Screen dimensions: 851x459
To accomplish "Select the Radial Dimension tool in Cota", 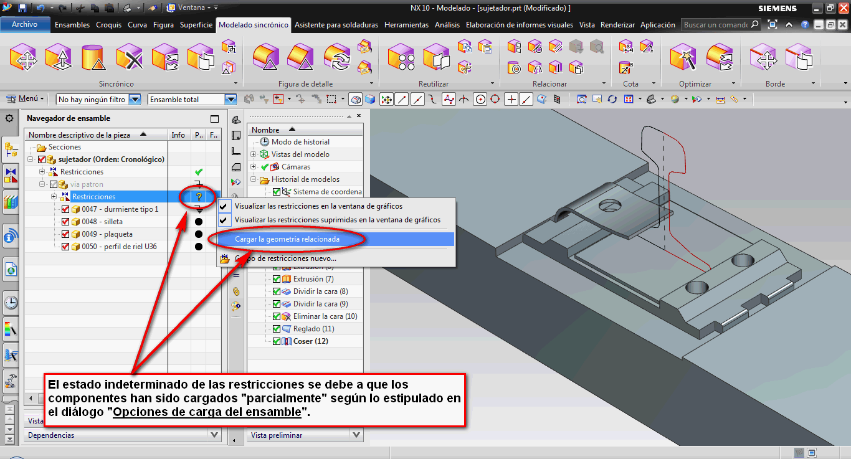I will (626, 67).
